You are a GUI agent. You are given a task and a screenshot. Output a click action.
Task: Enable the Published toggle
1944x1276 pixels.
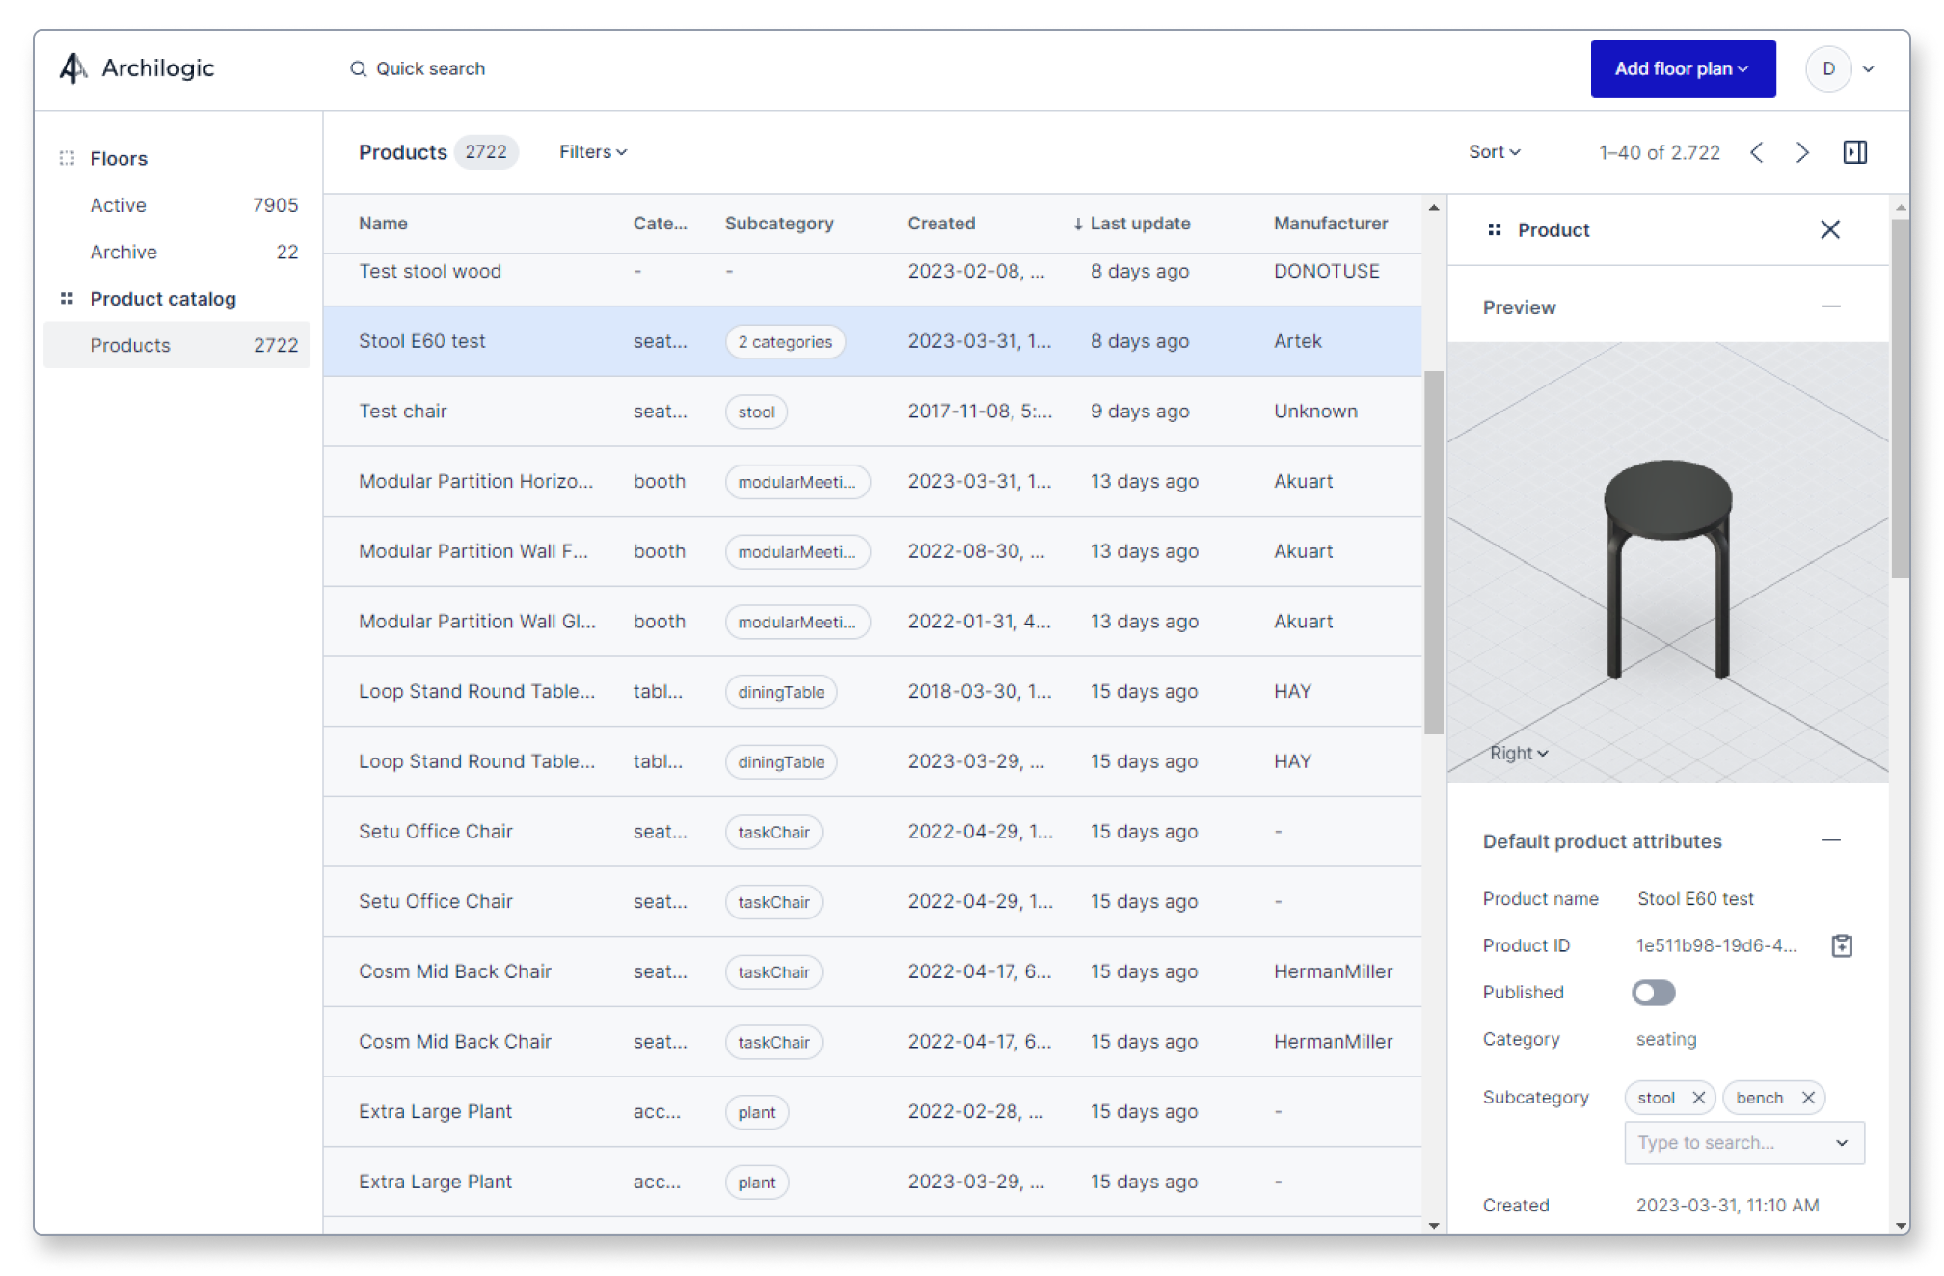pos(1655,992)
